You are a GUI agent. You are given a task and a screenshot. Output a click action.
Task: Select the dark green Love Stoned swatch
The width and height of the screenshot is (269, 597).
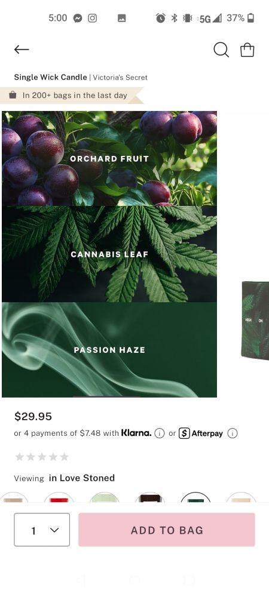[x=195, y=497]
